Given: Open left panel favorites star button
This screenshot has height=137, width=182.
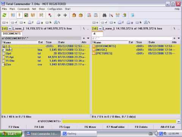Looking at the screenshot, I should coord(84,38).
